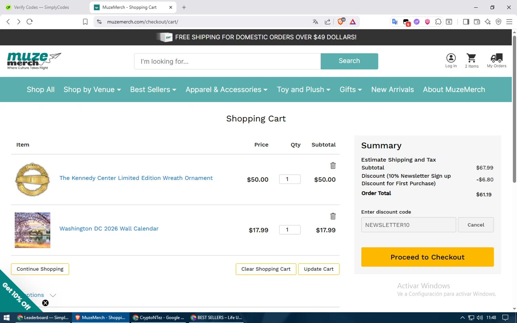Switch to Leaderboard — SimplyCodes taskbar window

coord(43,317)
